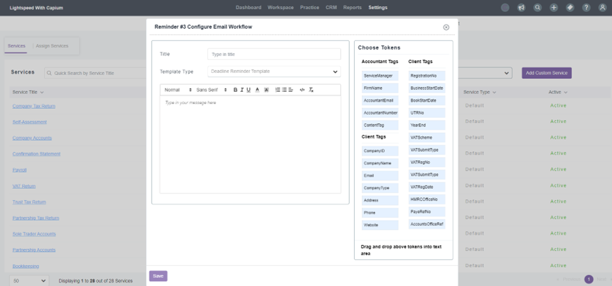The width and height of the screenshot is (612, 286).
Task: Open the text background highlight picker
Action: (266, 90)
